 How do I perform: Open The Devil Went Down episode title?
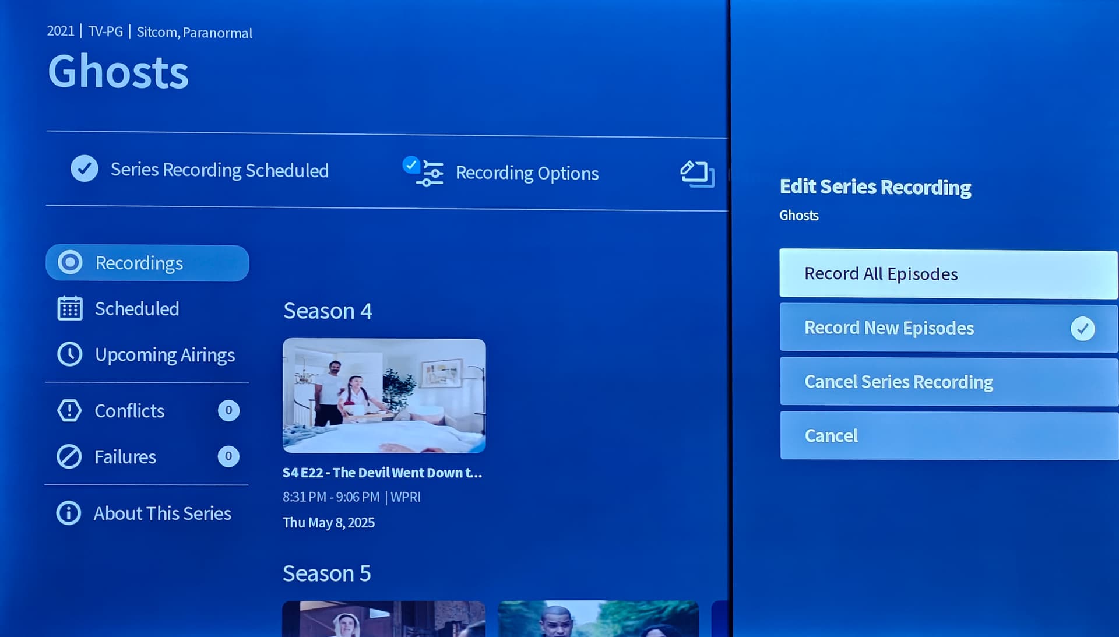(x=382, y=473)
